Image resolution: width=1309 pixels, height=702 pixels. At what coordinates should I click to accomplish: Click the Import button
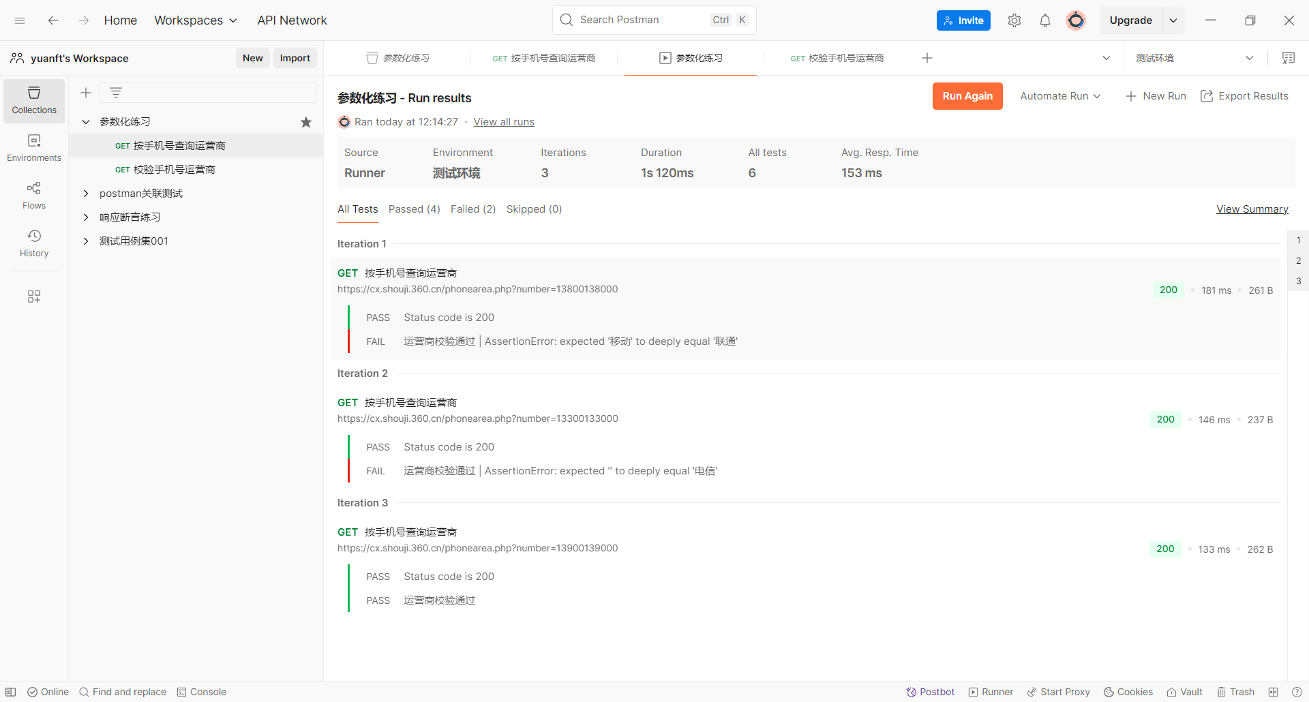coord(295,58)
